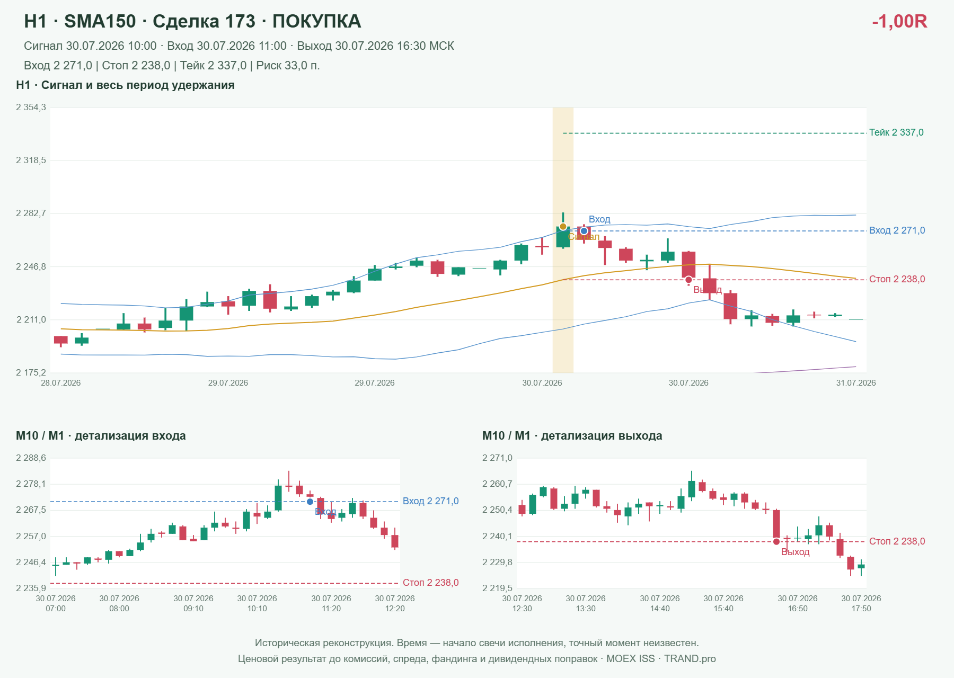
Task: Click the '30.07.2026 12:20' time label
Action: (x=395, y=603)
